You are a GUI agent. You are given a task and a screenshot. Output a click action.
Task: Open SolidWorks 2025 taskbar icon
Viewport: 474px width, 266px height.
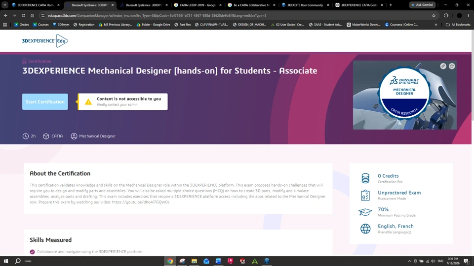click(243, 261)
